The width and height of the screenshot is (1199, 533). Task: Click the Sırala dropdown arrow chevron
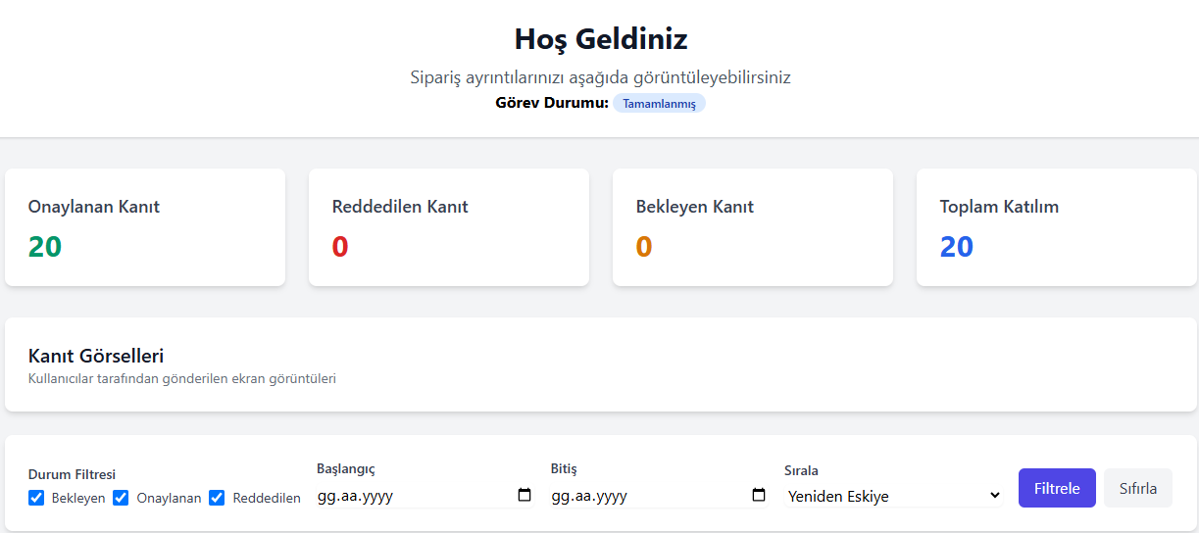[994, 496]
